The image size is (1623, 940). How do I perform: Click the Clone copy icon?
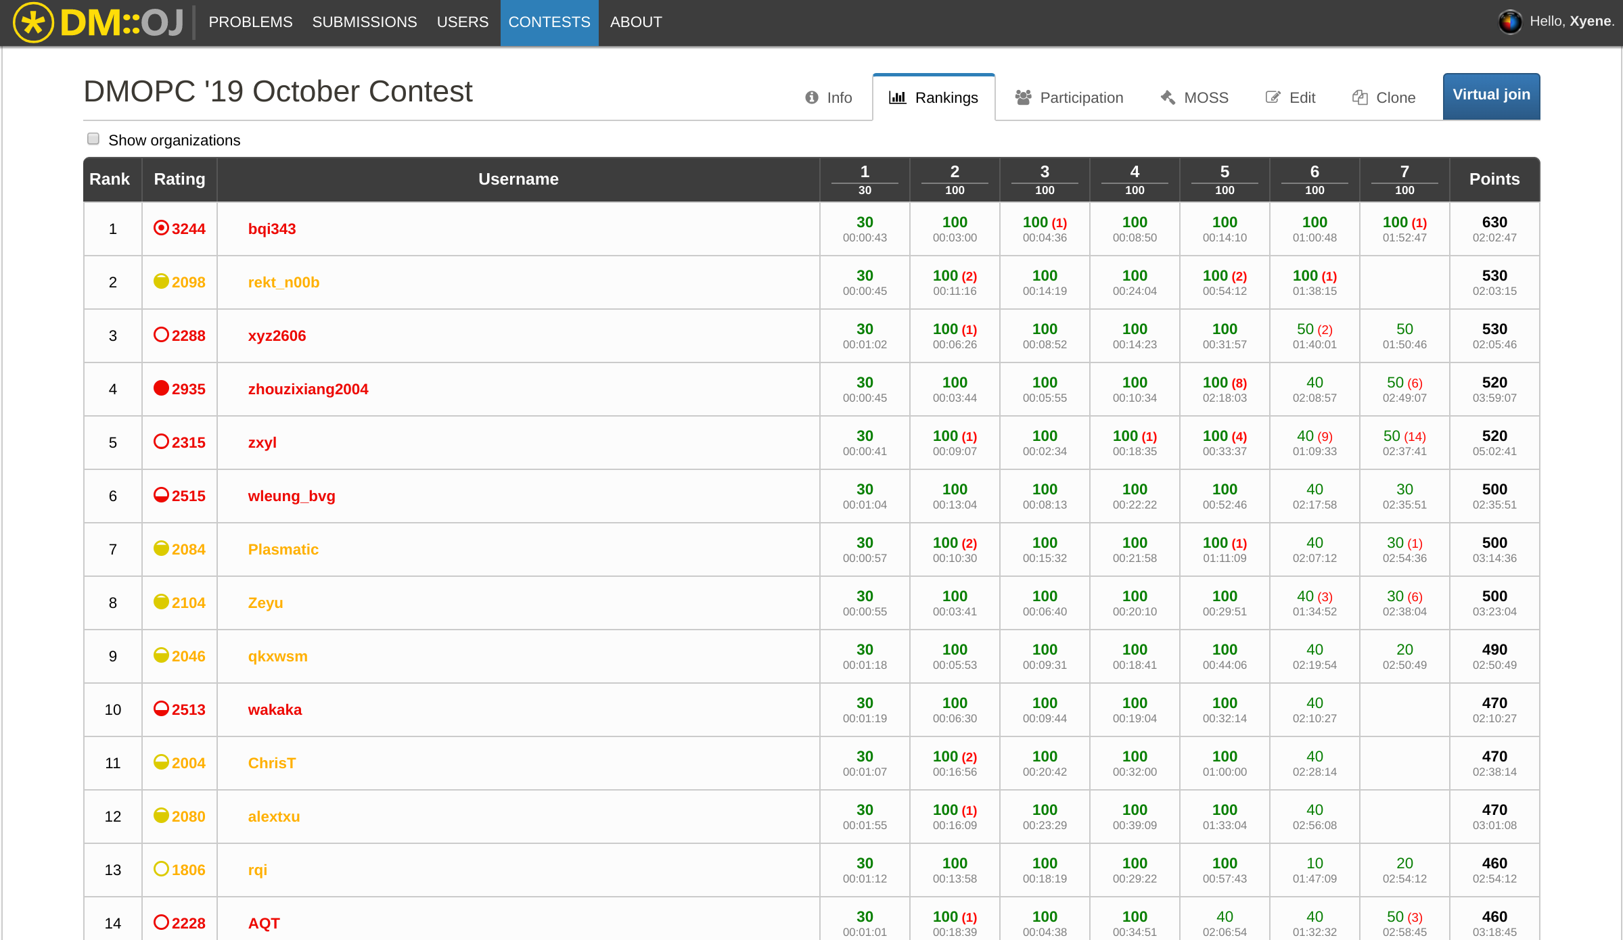[x=1360, y=97]
